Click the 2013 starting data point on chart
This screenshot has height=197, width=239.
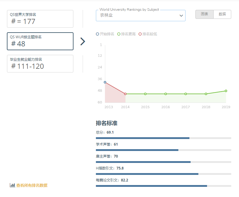[105, 82]
